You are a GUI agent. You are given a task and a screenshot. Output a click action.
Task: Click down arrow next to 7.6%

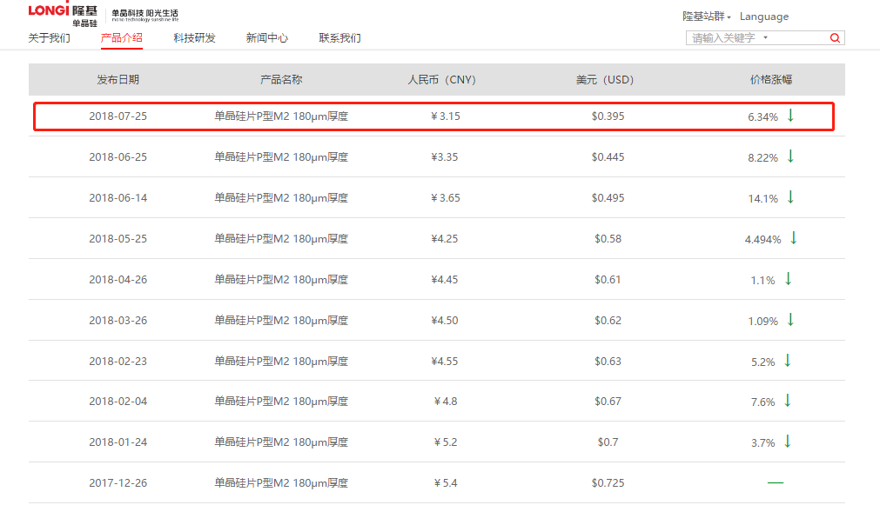pyautogui.click(x=788, y=401)
